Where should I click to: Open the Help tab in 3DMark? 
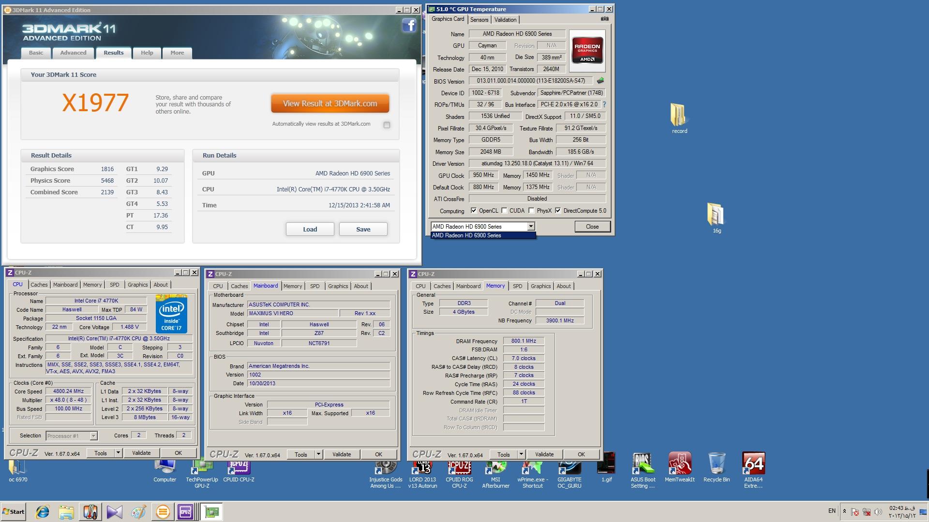click(x=147, y=53)
